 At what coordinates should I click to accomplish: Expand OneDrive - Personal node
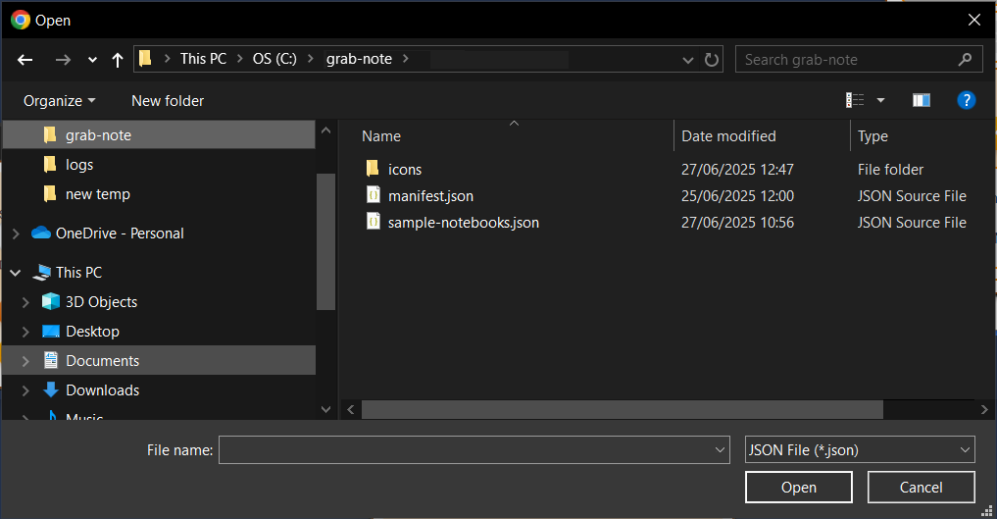(16, 234)
